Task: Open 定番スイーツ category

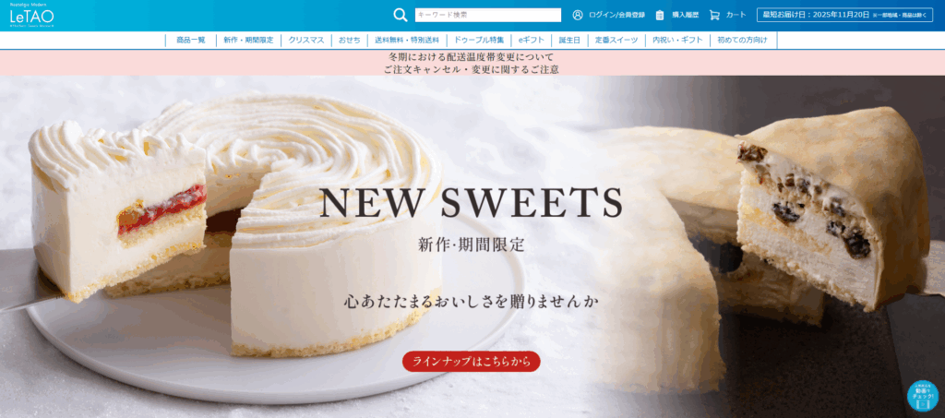Action: point(616,41)
